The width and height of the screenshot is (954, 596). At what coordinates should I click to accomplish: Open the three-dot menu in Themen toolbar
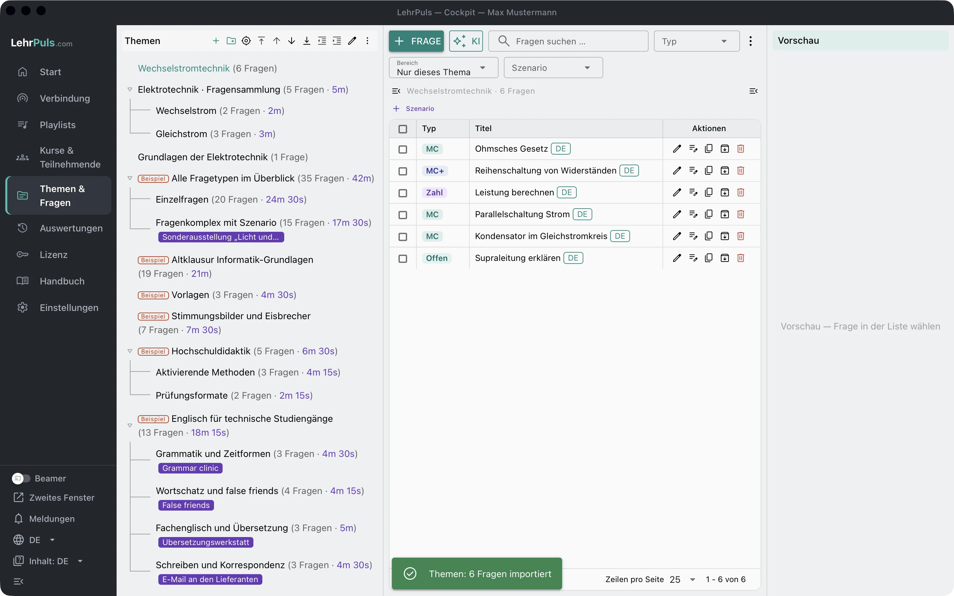(367, 41)
